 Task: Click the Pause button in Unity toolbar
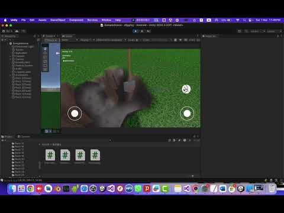[142, 31]
